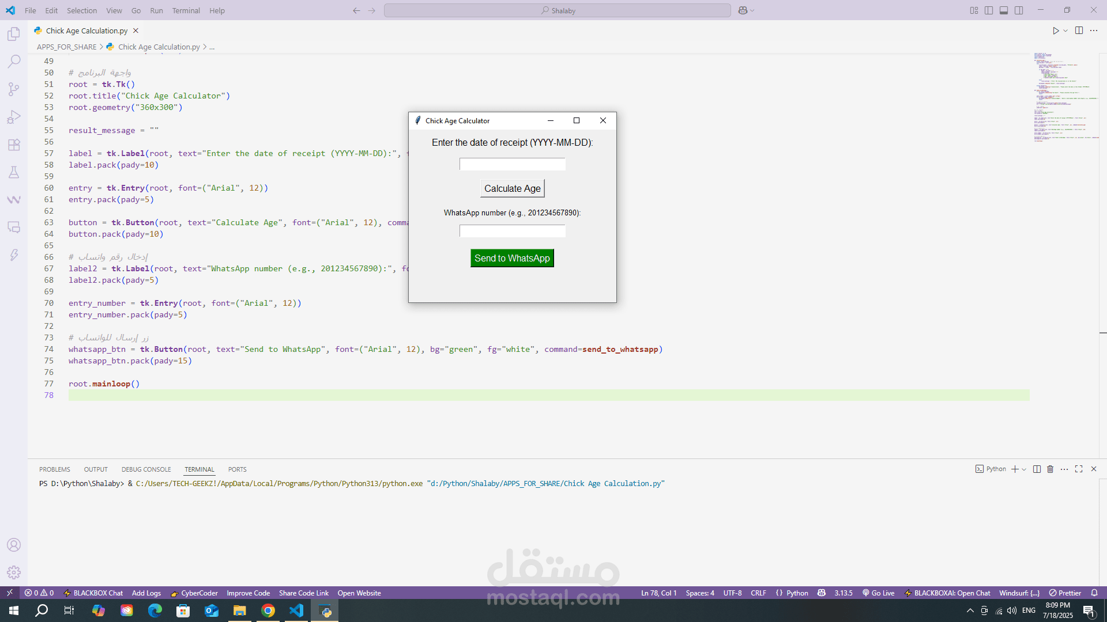1107x622 pixels.
Task: Open the Explorer view in the activity bar
Action: (14, 35)
